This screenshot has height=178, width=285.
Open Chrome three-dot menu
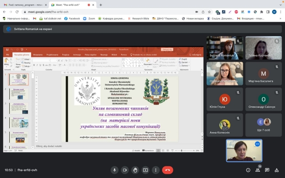281,12
